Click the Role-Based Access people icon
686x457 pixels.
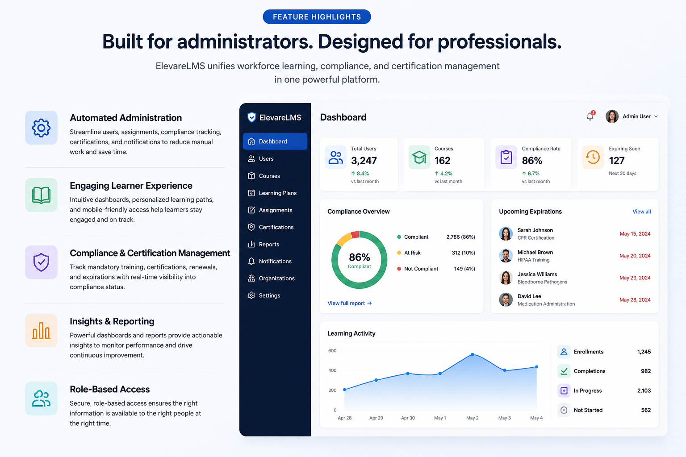(x=41, y=399)
